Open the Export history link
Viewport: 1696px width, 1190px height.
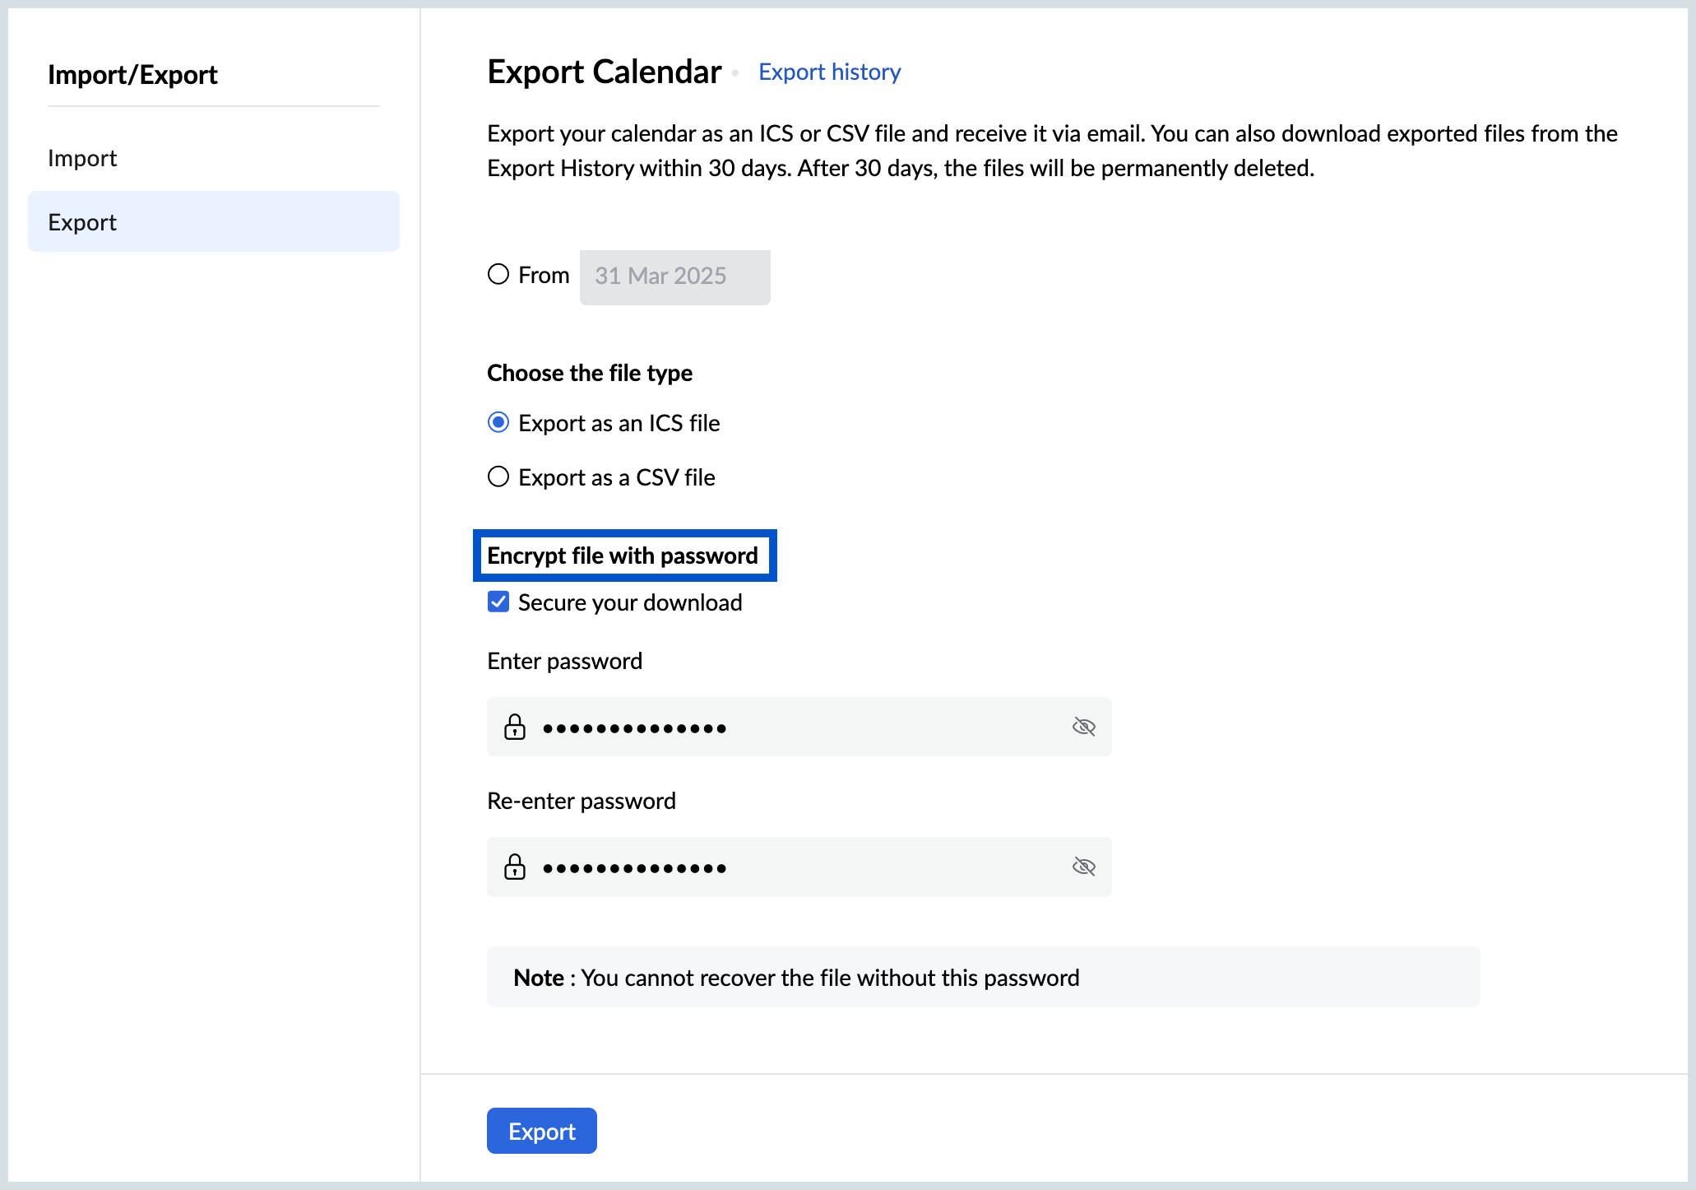(830, 72)
